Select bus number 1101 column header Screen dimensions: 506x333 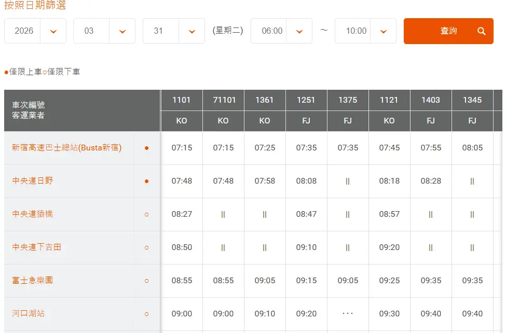[x=182, y=100]
